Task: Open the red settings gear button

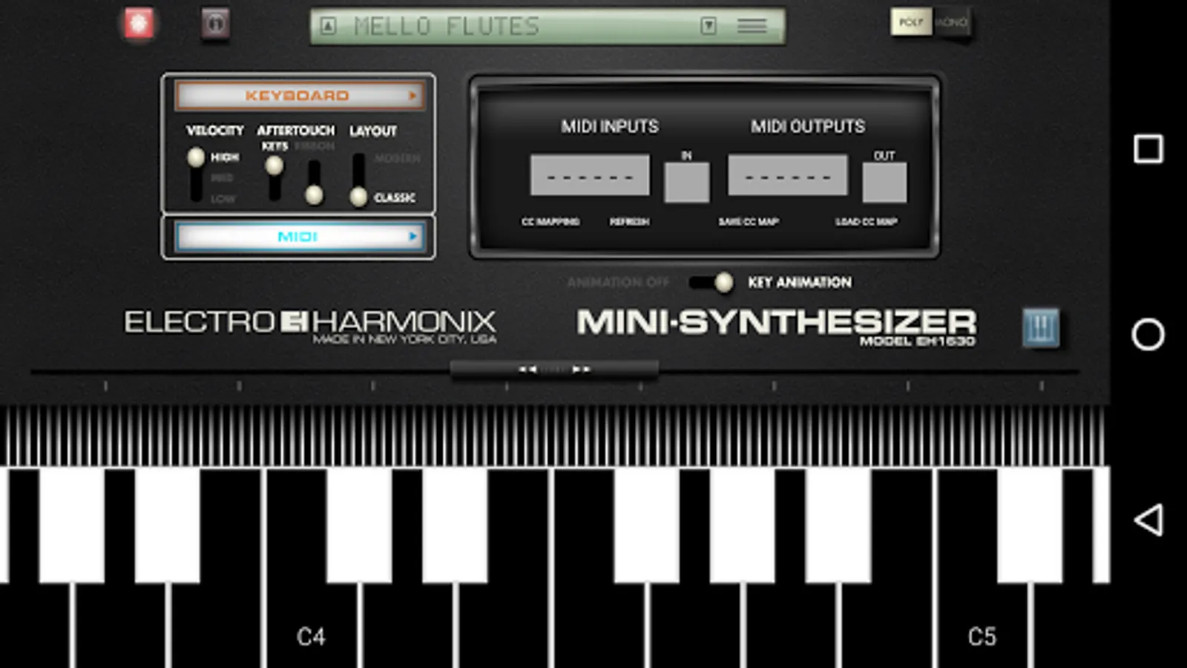Action: point(139,24)
